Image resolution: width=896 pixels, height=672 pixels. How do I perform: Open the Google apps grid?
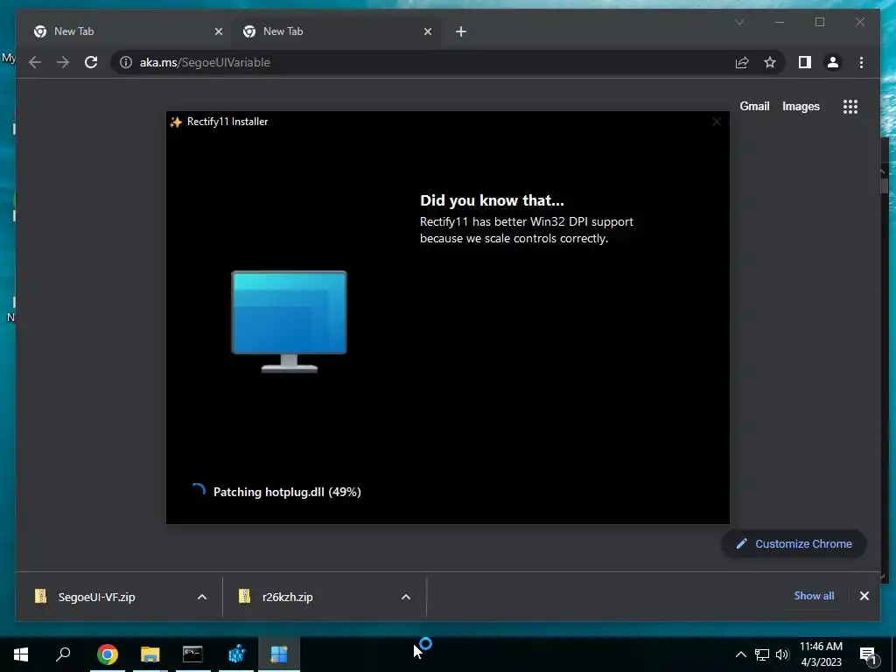[x=850, y=106]
